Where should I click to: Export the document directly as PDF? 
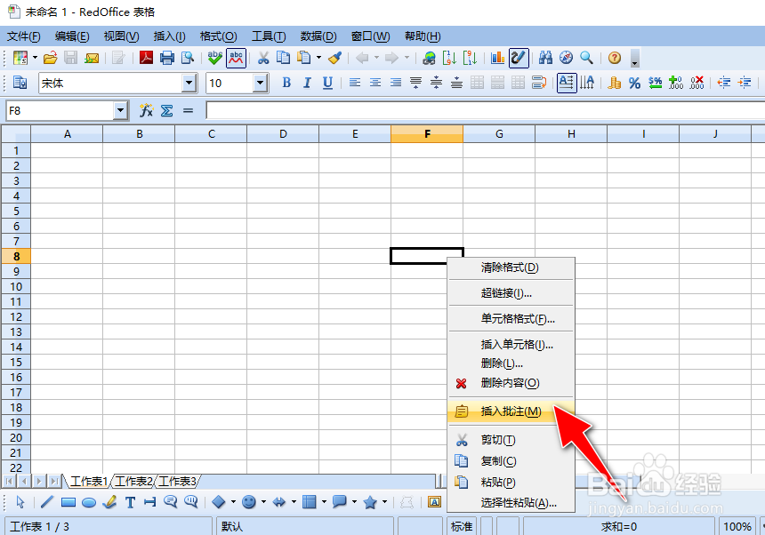[147, 58]
